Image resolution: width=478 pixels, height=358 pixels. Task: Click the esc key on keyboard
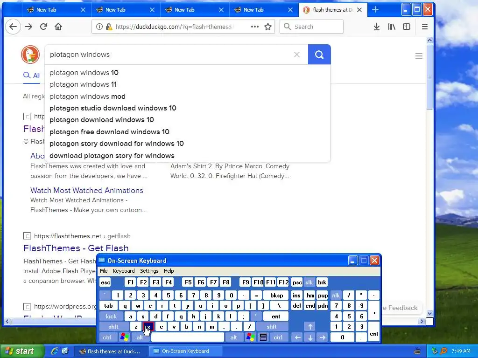click(x=105, y=282)
